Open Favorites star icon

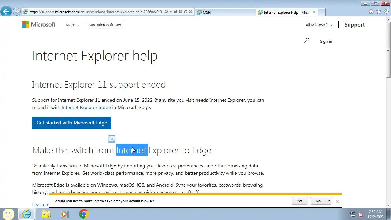tap(378, 12)
